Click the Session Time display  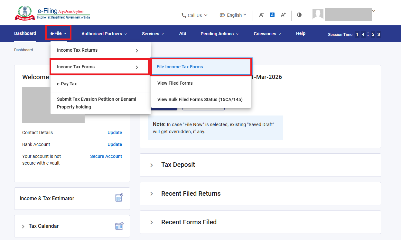(354, 34)
